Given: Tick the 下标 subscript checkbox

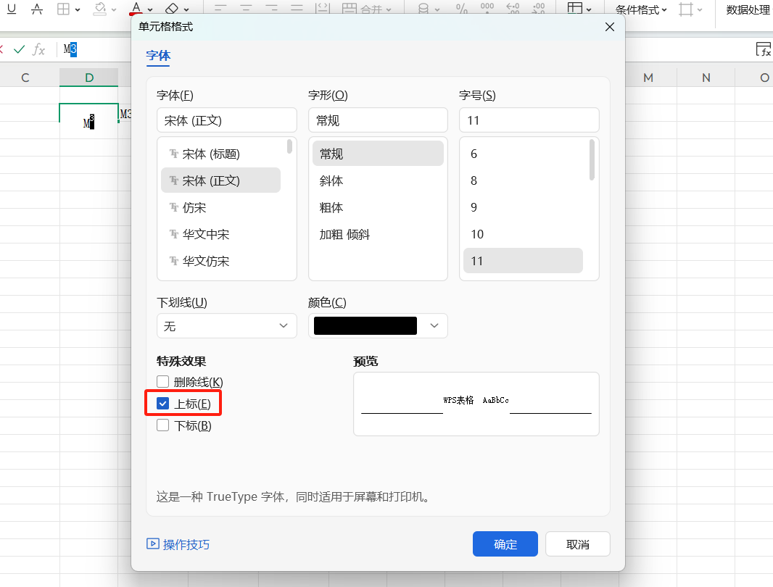Looking at the screenshot, I should click(163, 425).
